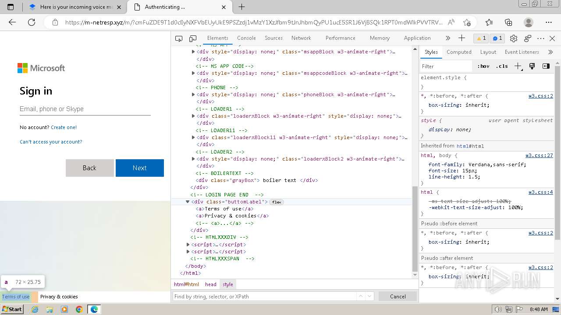This screenshot has height=315, width=561.
Task: Open the browser profile avatar
Action: click(x=529, y=22)
